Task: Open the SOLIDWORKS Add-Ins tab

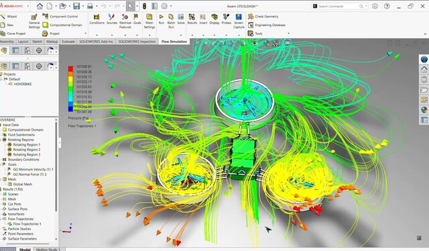Action: (x=96, y=42)
